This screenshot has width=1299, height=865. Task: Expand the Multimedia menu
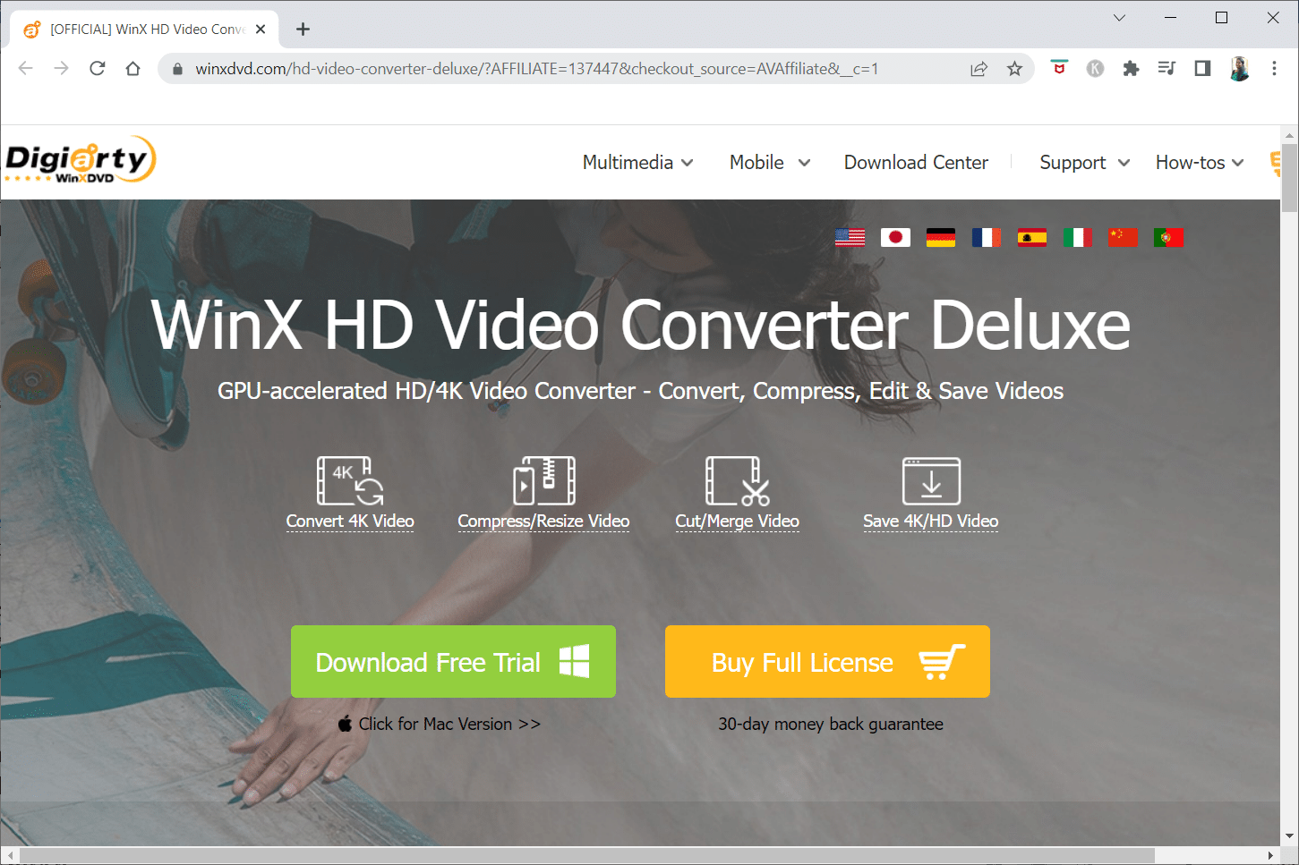(x=638, y=162)
